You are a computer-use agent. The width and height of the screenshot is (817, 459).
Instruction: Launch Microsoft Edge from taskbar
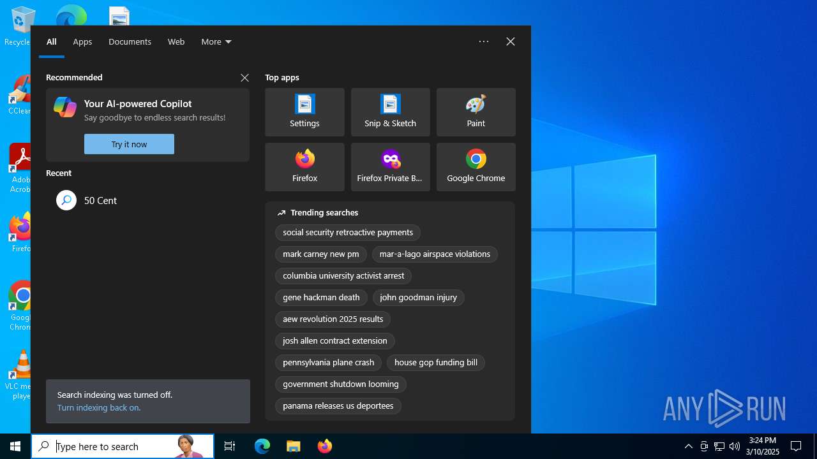point(262,446)
